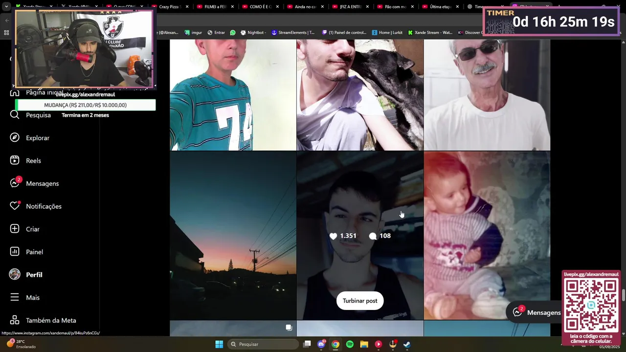Open the Xande Stream Kick bookmark
This screenshot has height=352, width=626.
pos(430,33)
